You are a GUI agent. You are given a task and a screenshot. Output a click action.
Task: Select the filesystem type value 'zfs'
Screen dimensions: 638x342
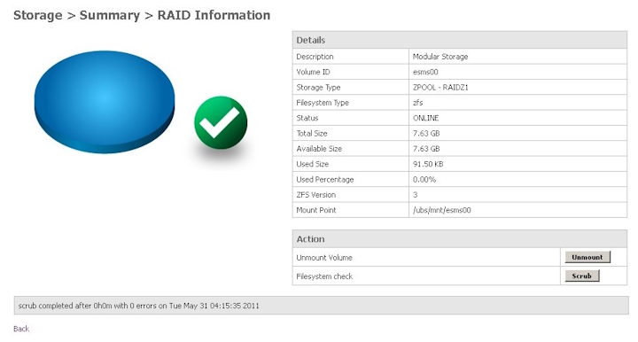pyautogui.click(x=418, y=103)
